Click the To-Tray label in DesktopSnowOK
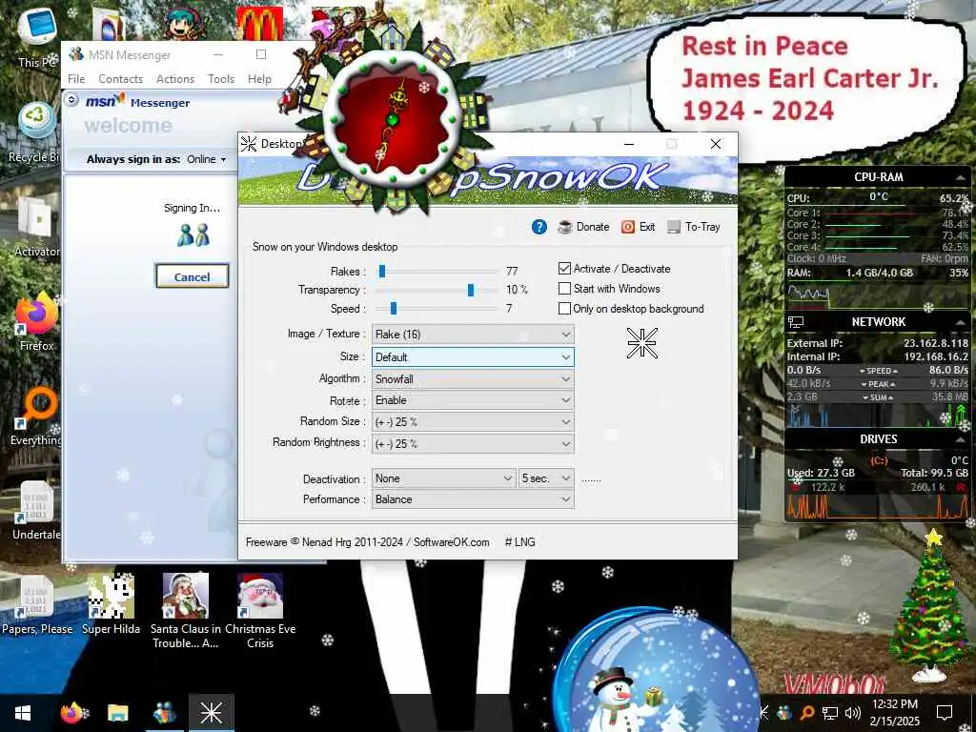Viewport: 976px width, 732px height. pos(702,227)
